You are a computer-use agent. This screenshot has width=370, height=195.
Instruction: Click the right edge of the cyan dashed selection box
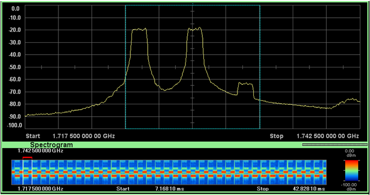tap(260, 67)
